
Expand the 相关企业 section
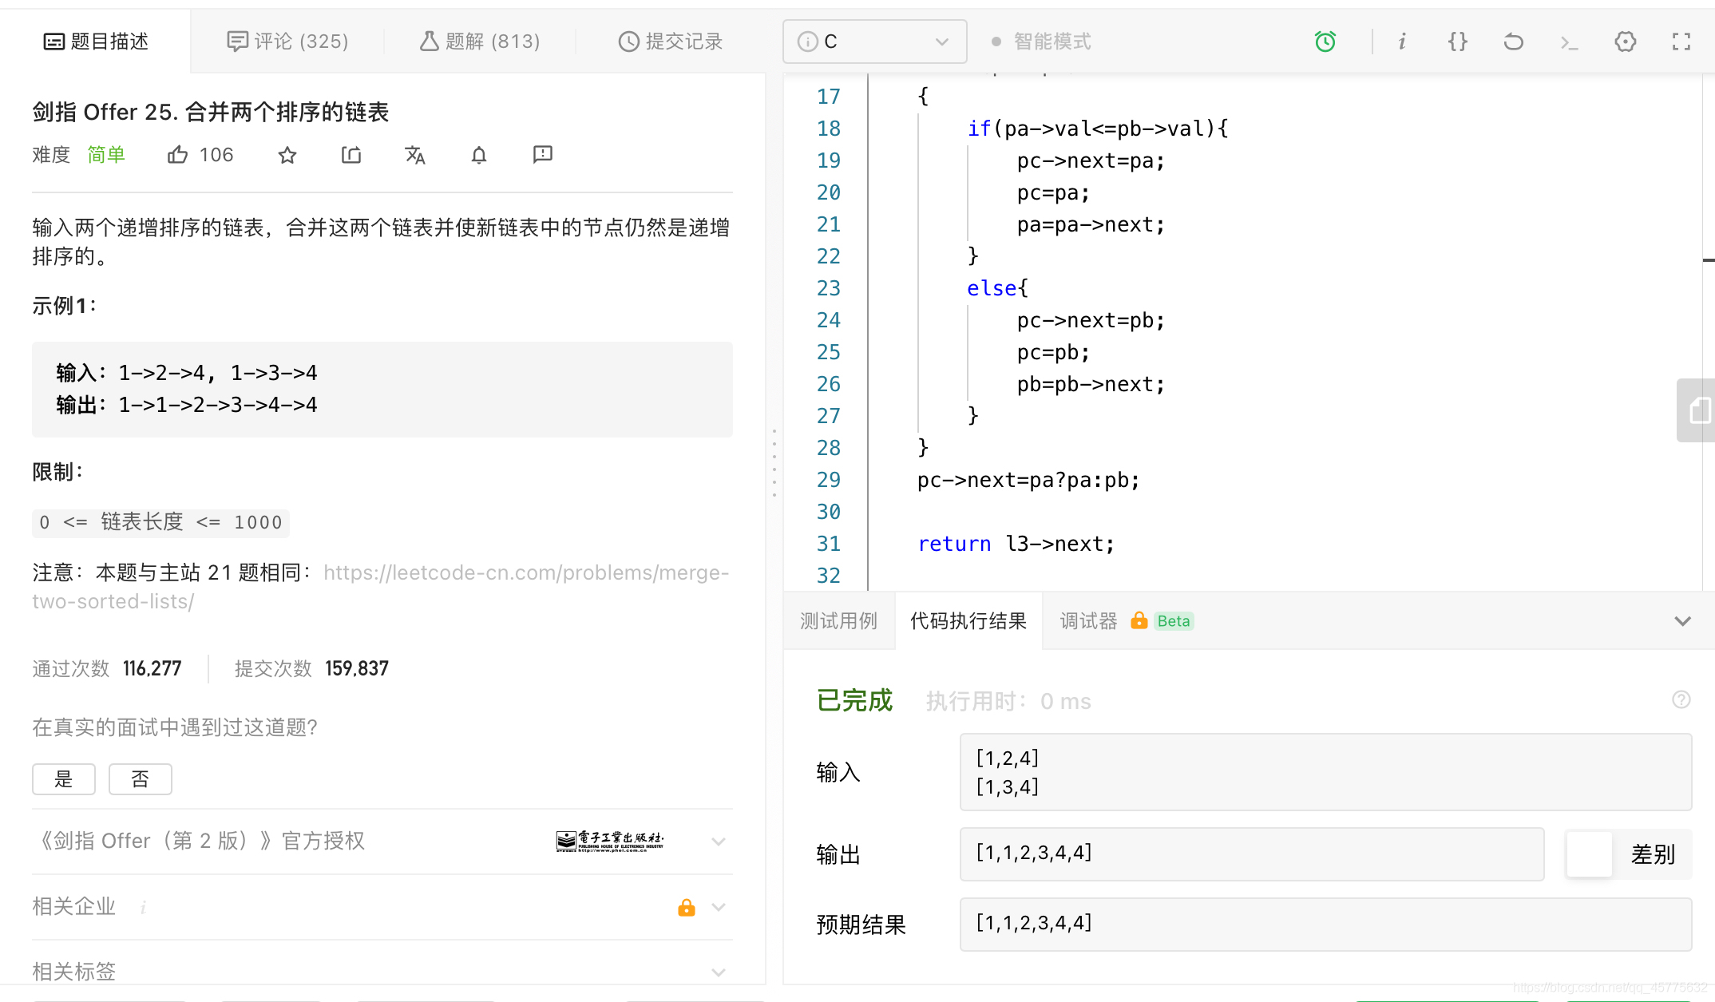718,907
